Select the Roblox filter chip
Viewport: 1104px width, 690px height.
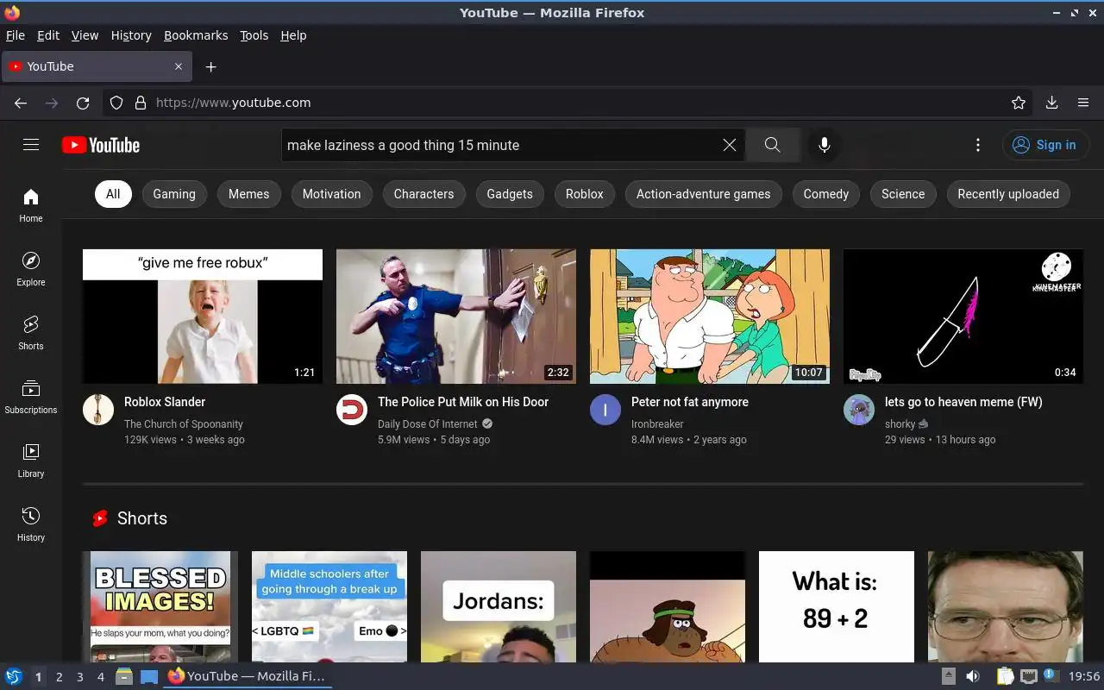[x=585, y=194]
